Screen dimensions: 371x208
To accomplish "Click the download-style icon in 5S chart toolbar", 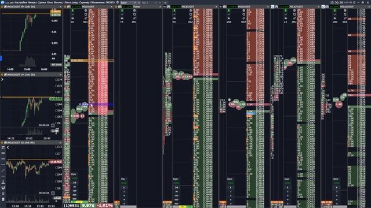I will pyautogui.click(x=3, y=182).
